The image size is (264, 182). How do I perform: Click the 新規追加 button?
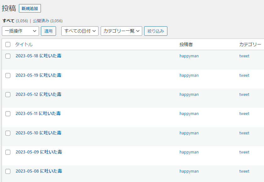pyautogui.click(x=30, y=8)
